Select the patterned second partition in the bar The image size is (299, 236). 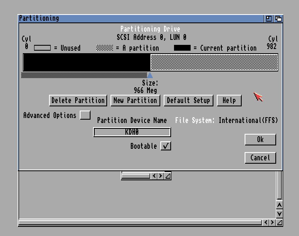tap(213, 62)
